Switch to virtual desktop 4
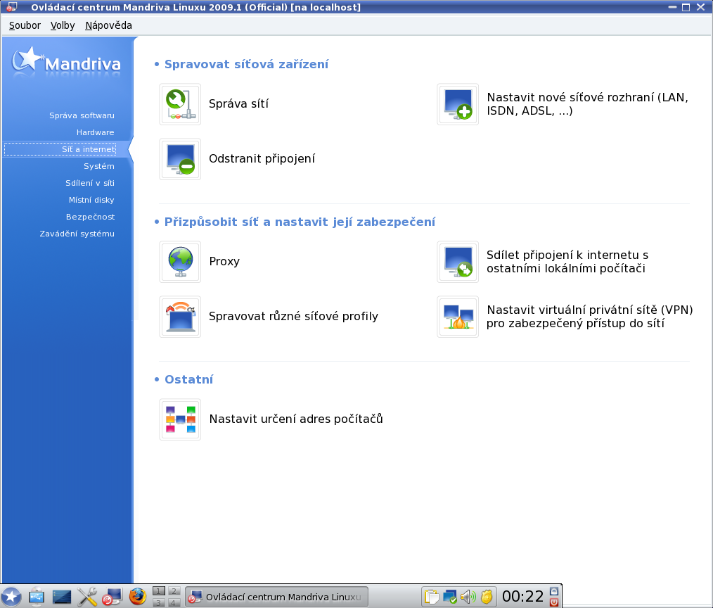The width and height of the screenshot is (713, 608). 173,602
